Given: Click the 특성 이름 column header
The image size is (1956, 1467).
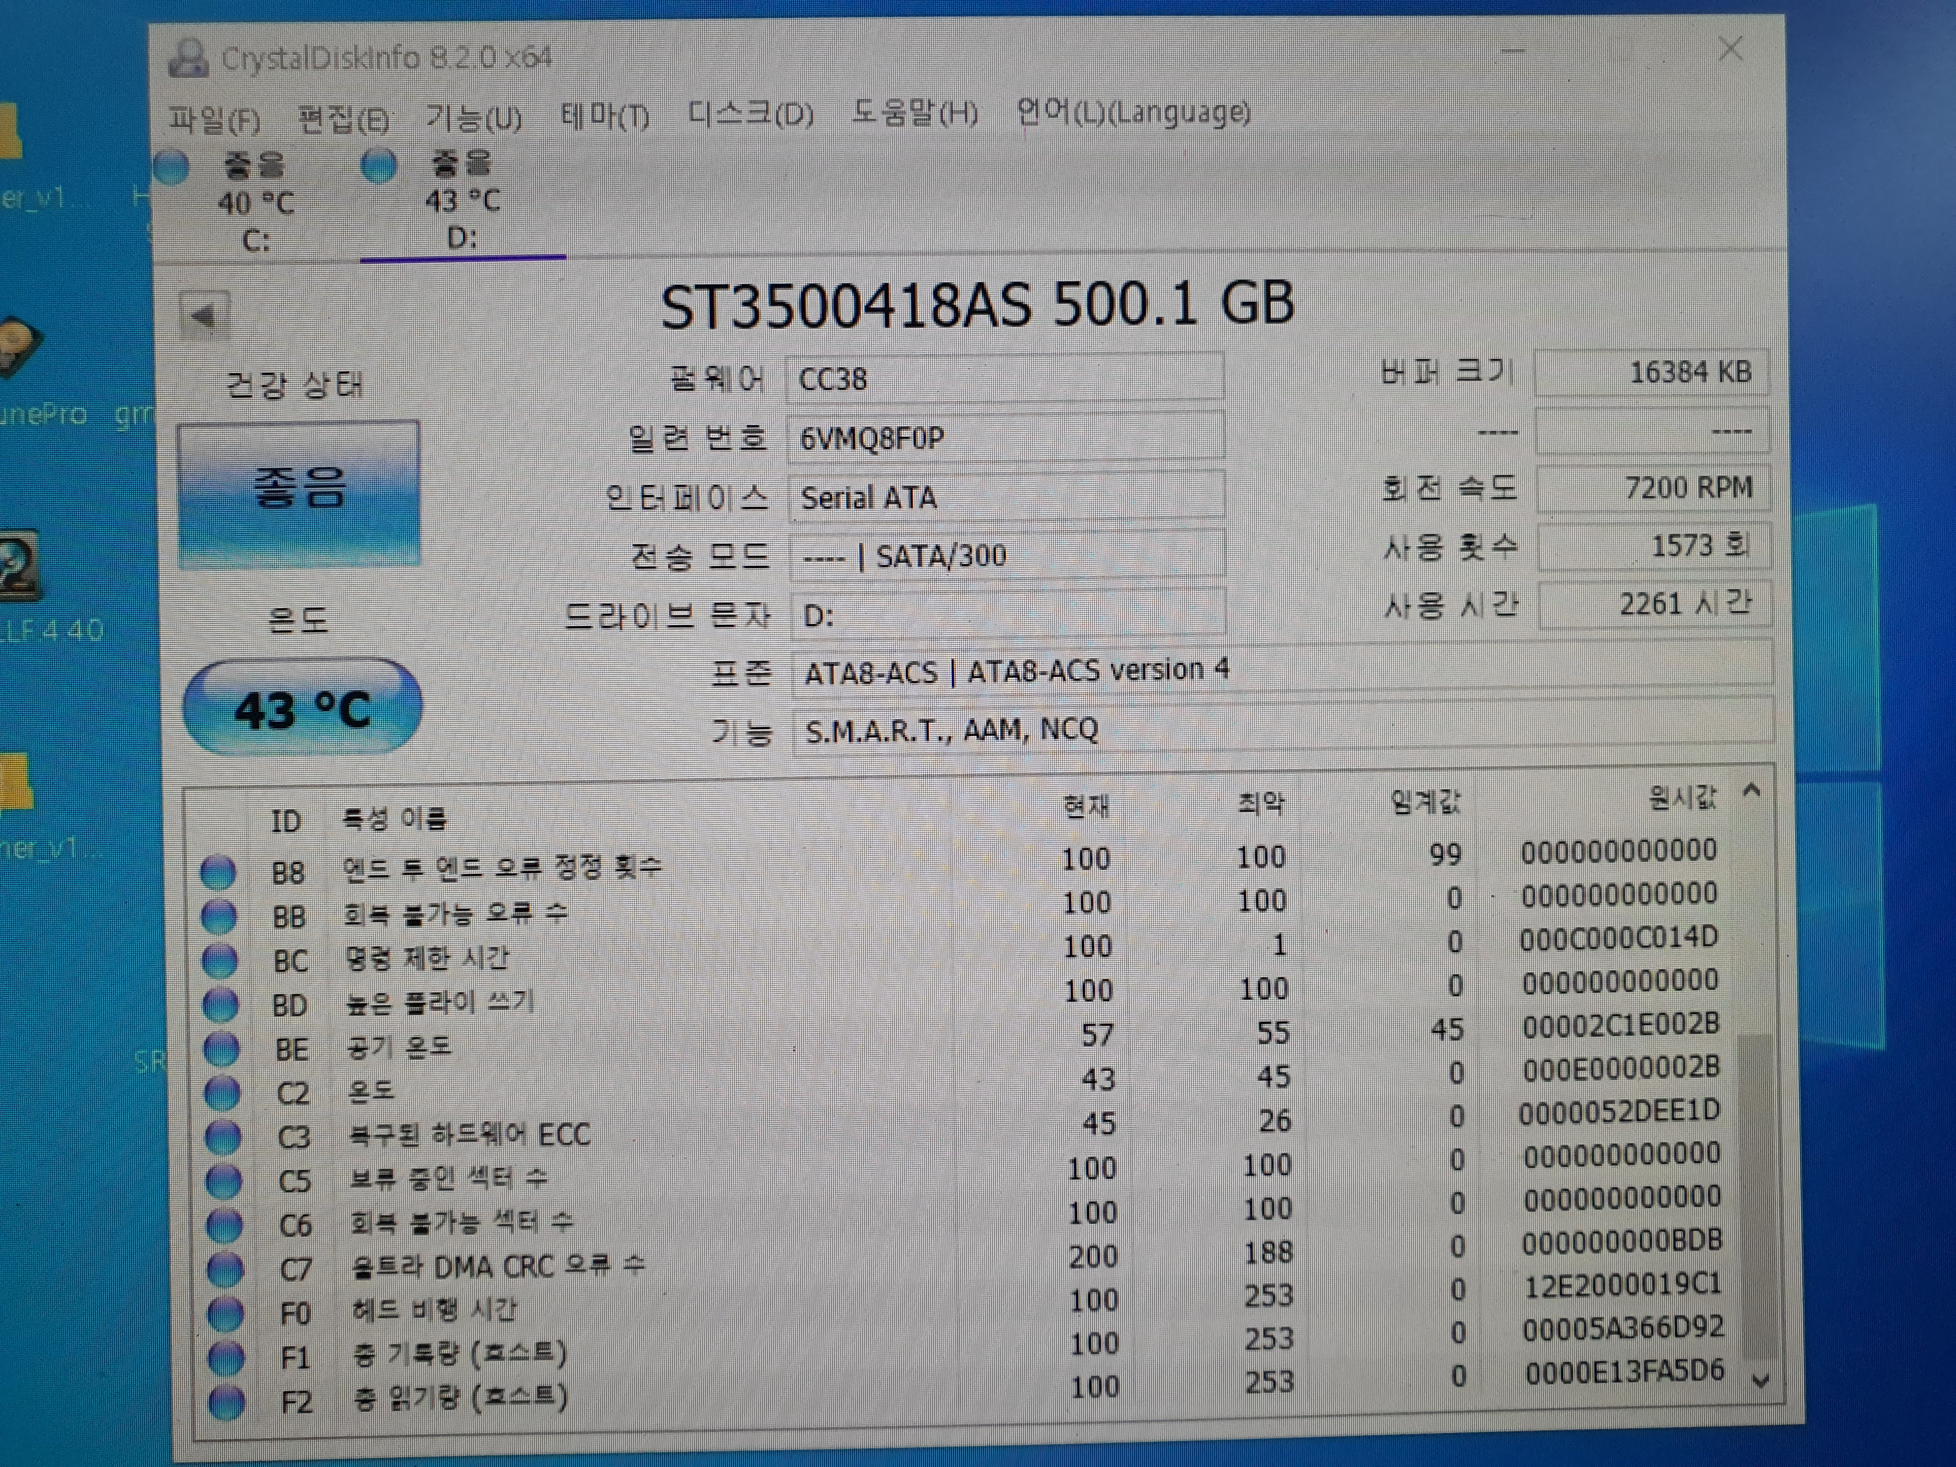Looking at the screenshot, I should coord(395,819).
